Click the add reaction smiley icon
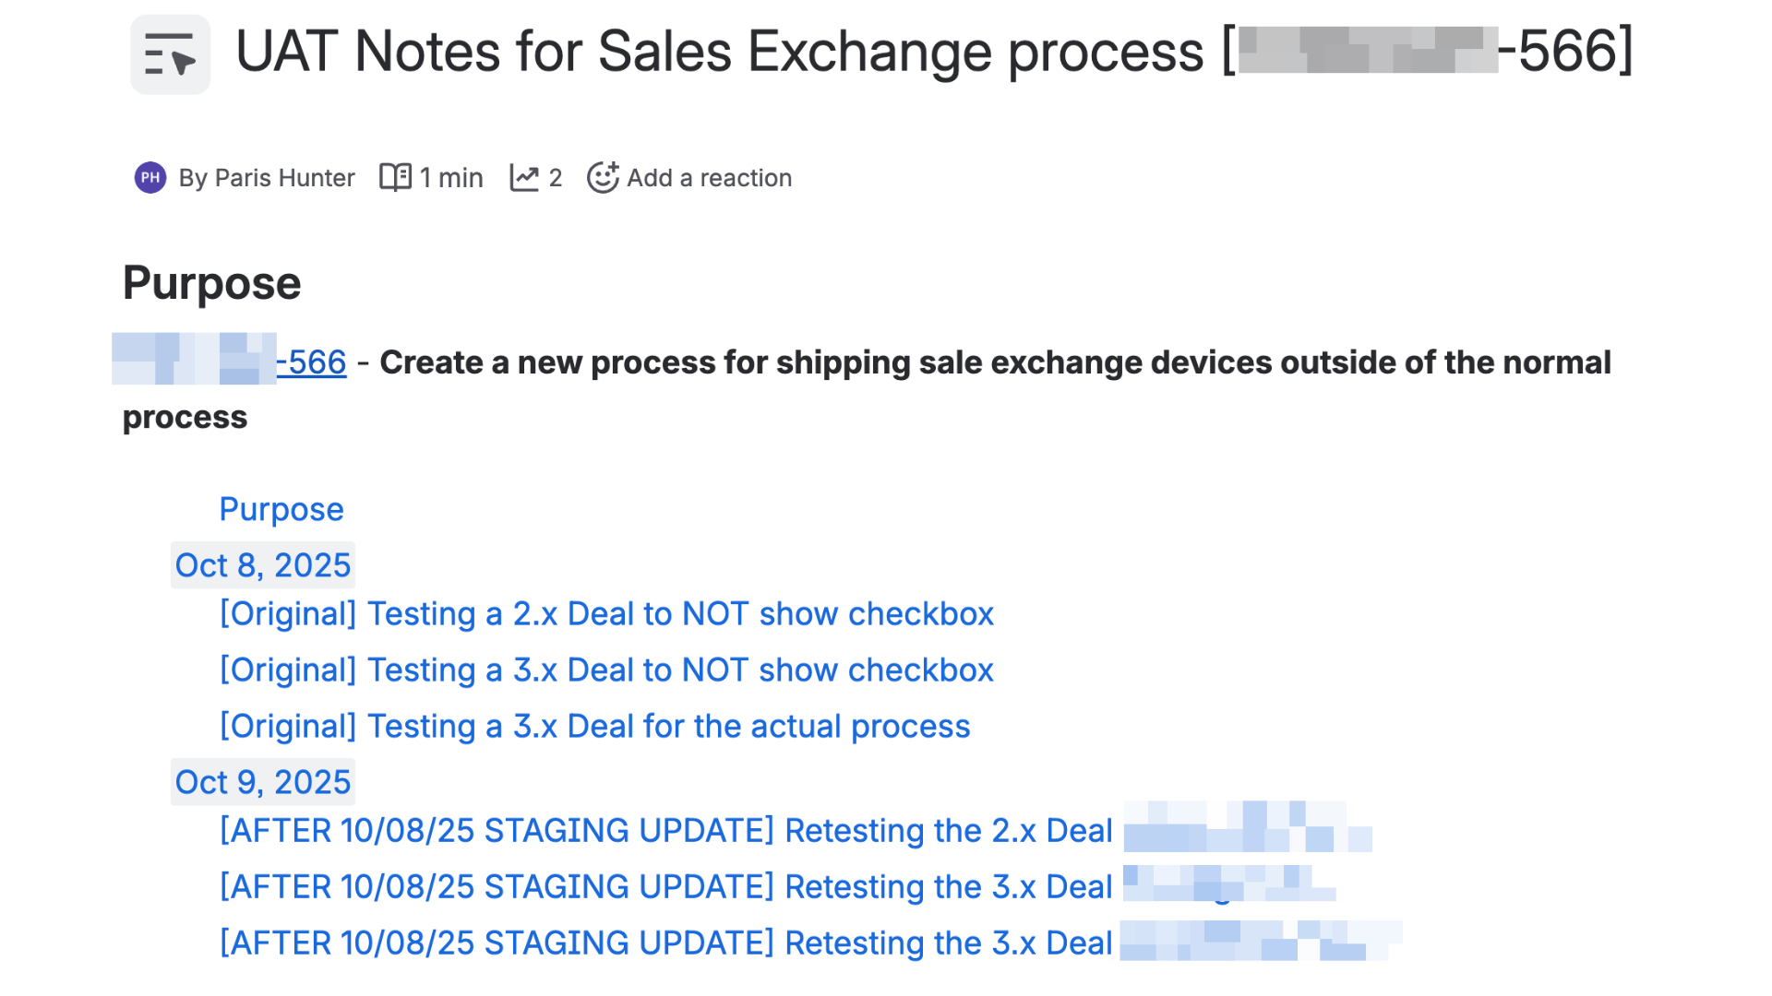Screen dimensions: 1772x996 pyautogui.click(x=603, y=177)
